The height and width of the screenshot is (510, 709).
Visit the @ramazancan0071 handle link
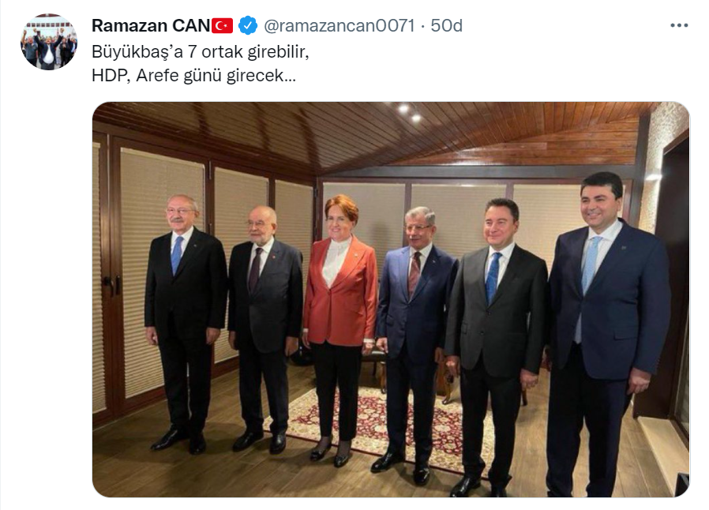click(339, 26)
